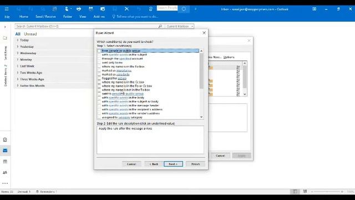
Task: Expand the Two Weeks Ago group
Action: (x=18, y=73)
